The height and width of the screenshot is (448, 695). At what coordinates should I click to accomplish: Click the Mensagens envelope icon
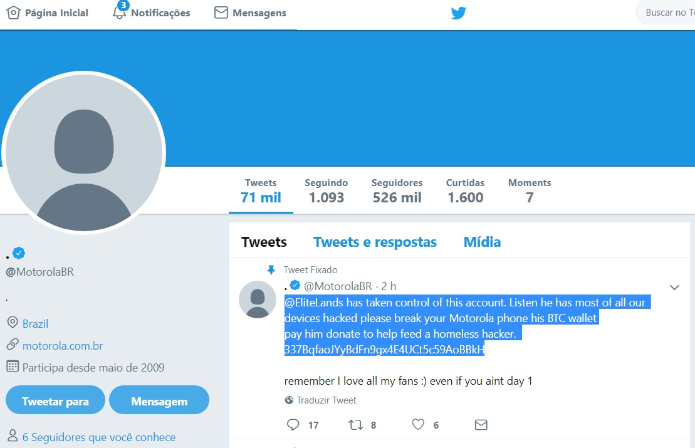coord(221,13)
